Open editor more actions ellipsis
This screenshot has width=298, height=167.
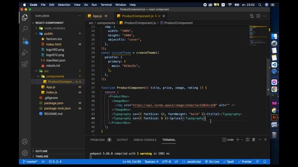(x=264, y=16)
